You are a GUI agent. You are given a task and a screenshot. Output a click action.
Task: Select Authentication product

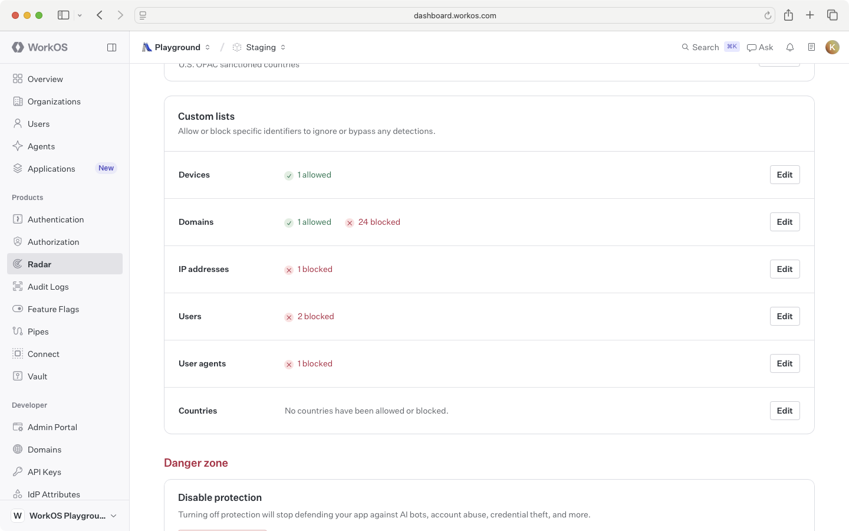point(65,219)
